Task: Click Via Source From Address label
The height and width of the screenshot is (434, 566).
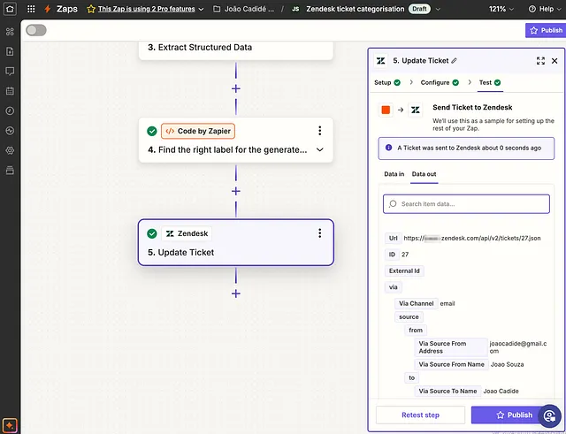Action: pos(451,347)
